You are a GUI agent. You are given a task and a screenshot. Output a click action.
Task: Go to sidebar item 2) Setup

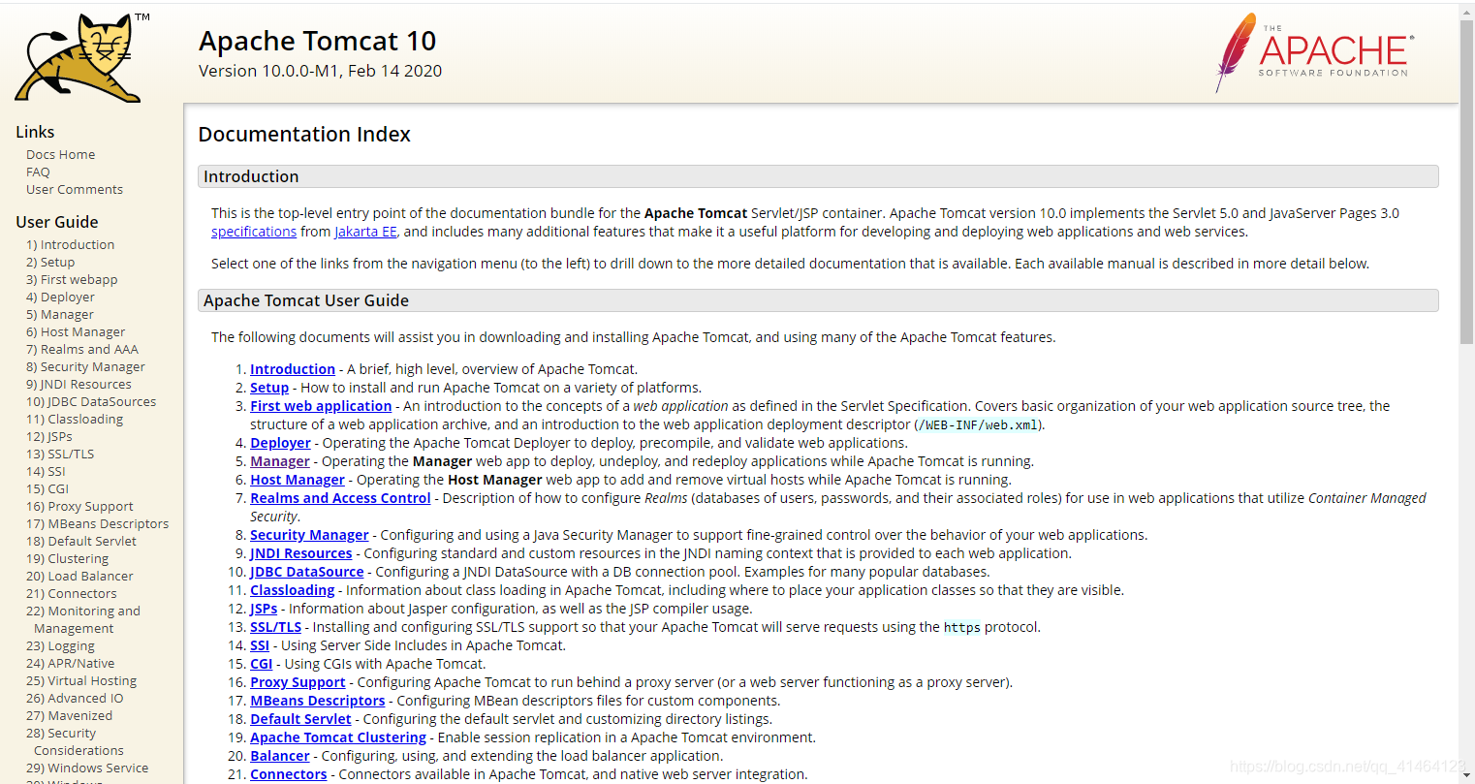pyautogui.click(x=50, y=262)
